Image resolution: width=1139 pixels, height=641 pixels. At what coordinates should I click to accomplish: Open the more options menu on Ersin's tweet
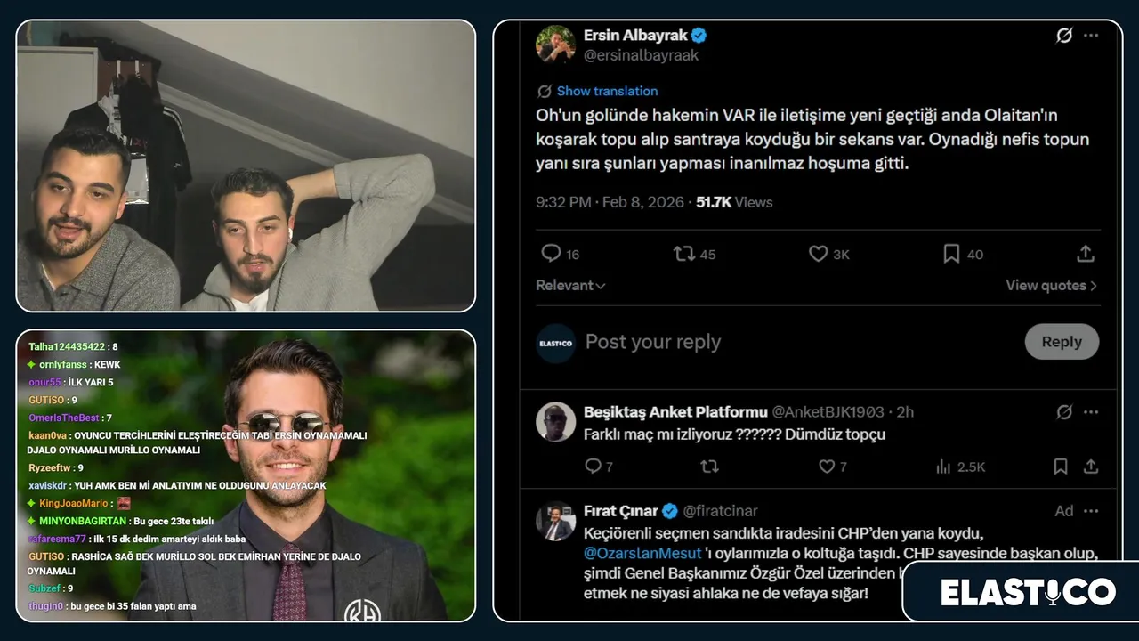tap(1091, 36)
